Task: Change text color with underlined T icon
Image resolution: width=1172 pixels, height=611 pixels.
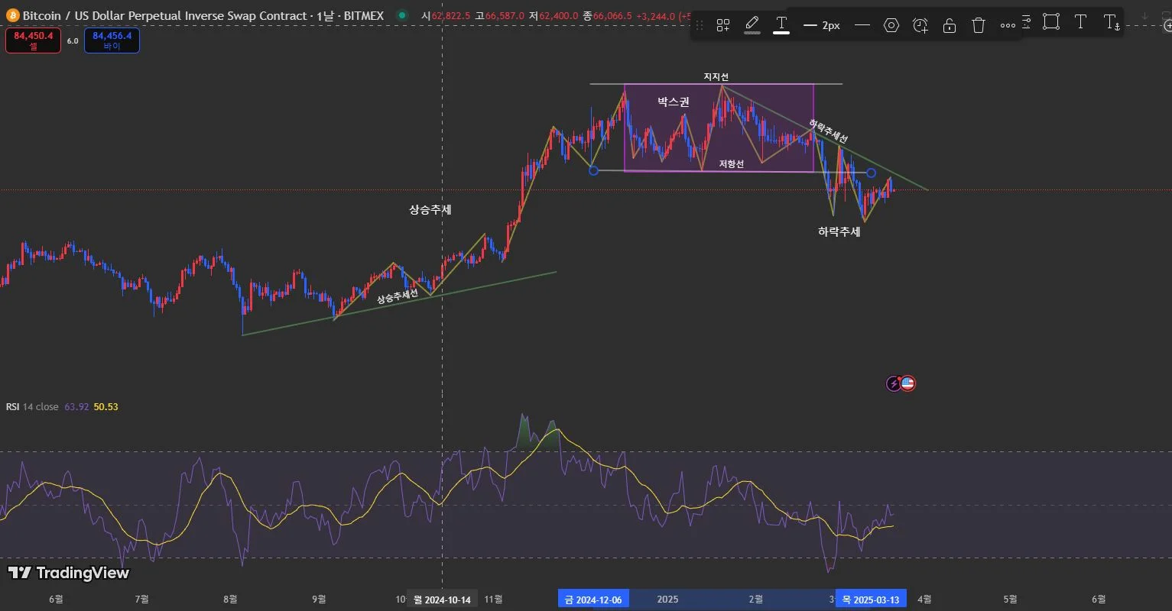Action: [x=781, y=25]
